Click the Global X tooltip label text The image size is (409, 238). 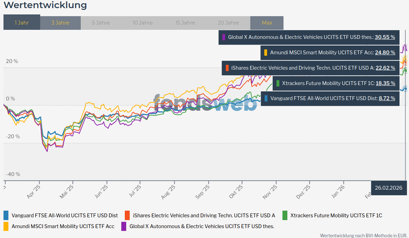pos(301,37)
